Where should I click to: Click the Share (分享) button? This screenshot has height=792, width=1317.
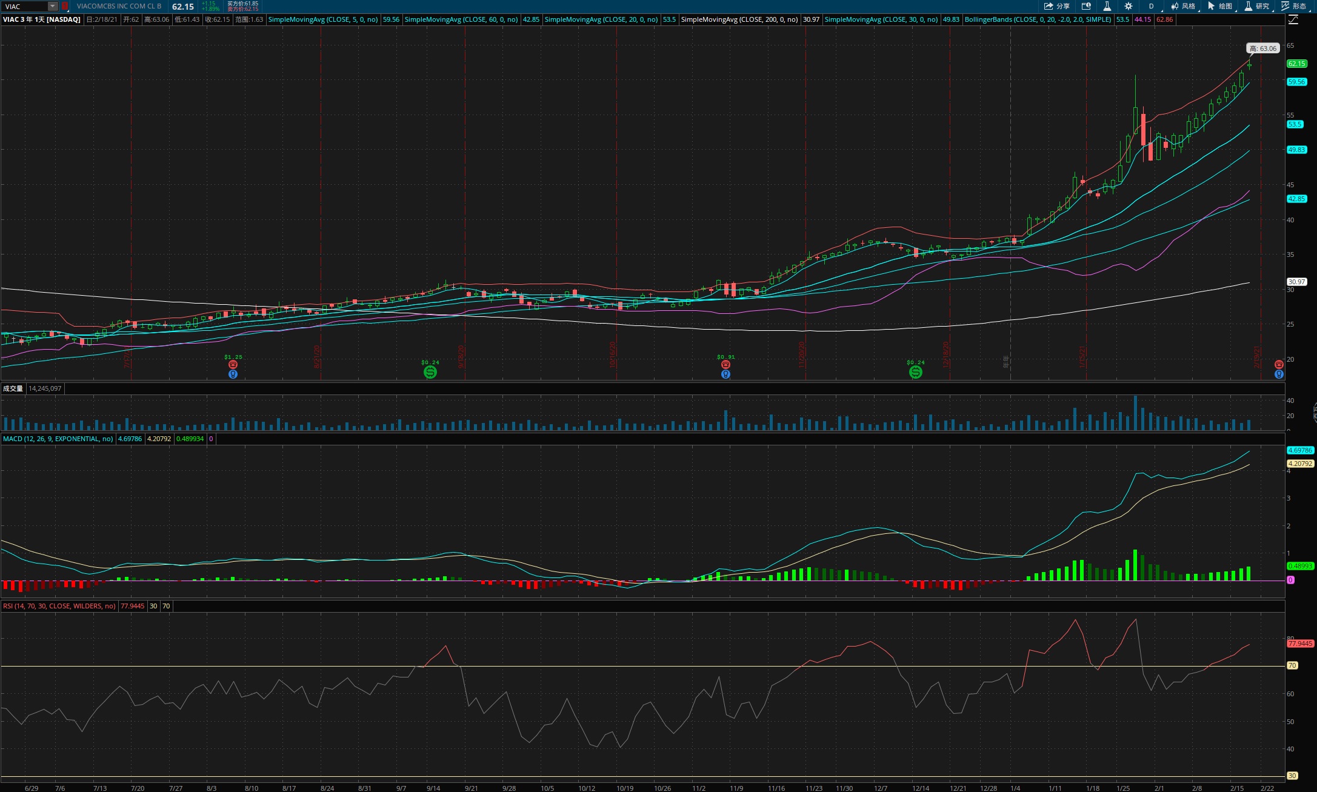[1056, 6]
